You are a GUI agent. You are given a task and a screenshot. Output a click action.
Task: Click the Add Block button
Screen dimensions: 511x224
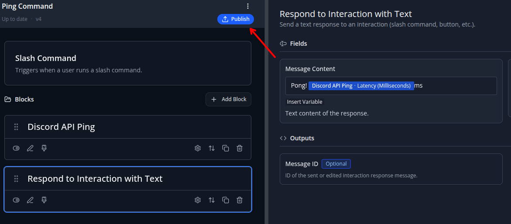229,99
